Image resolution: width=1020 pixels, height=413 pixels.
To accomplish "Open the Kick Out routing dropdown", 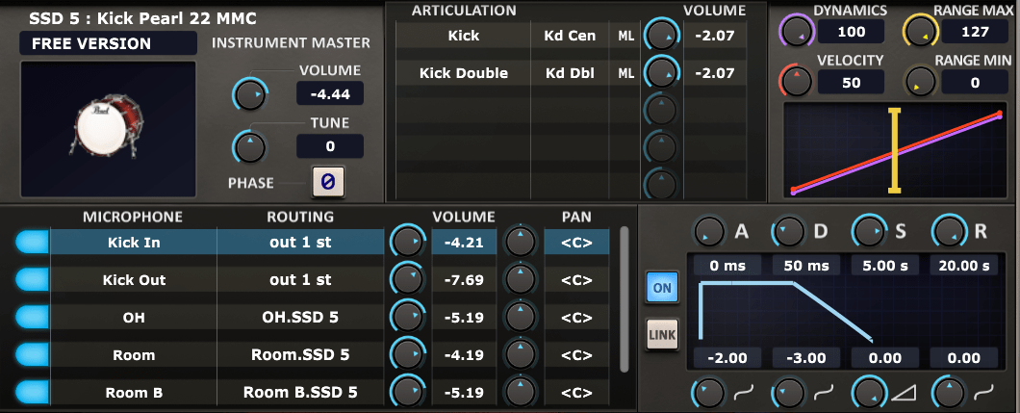I will [300, 280].
